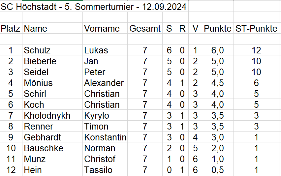The height and width of the screenshot is (176, 281).
Task: Click the cell containing 'Tassilo'
Action: tap(98, 170)
